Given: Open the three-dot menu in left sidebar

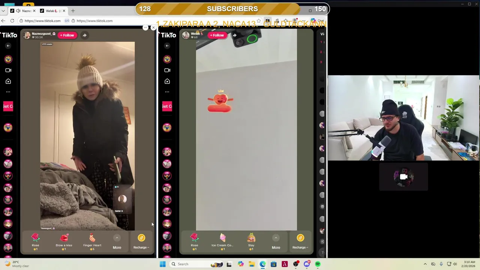Looking at the screenshot, I should [x=8, y=92].
